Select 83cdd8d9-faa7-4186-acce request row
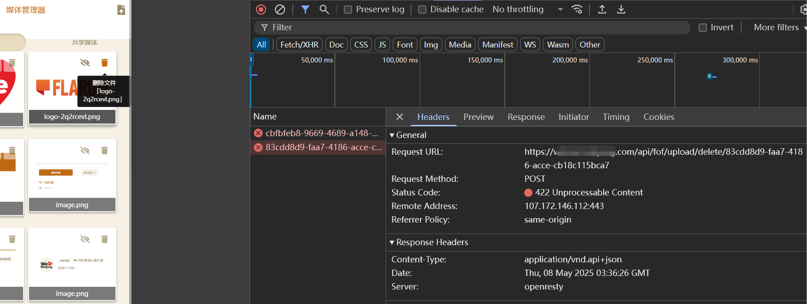 point(318,147)
